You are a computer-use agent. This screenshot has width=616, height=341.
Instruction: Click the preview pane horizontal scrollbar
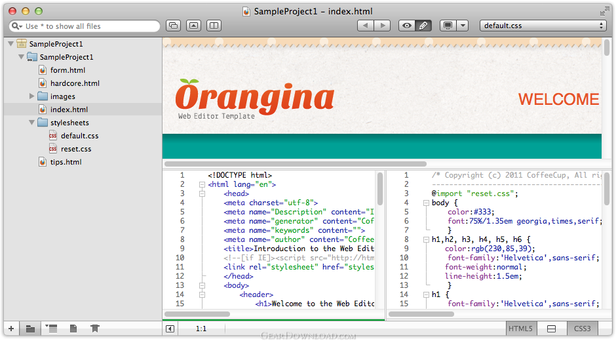296,164
